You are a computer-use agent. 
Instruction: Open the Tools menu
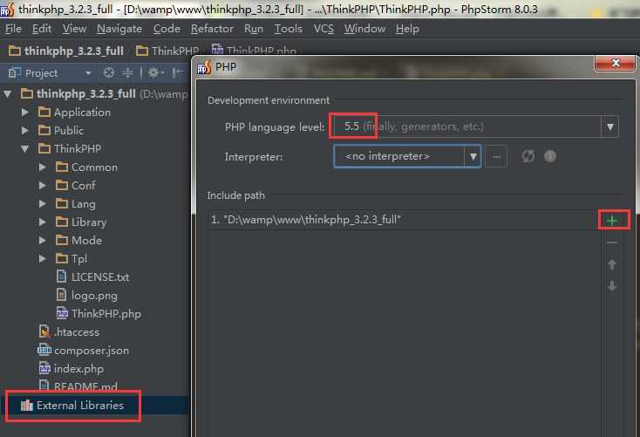[288, 29]
